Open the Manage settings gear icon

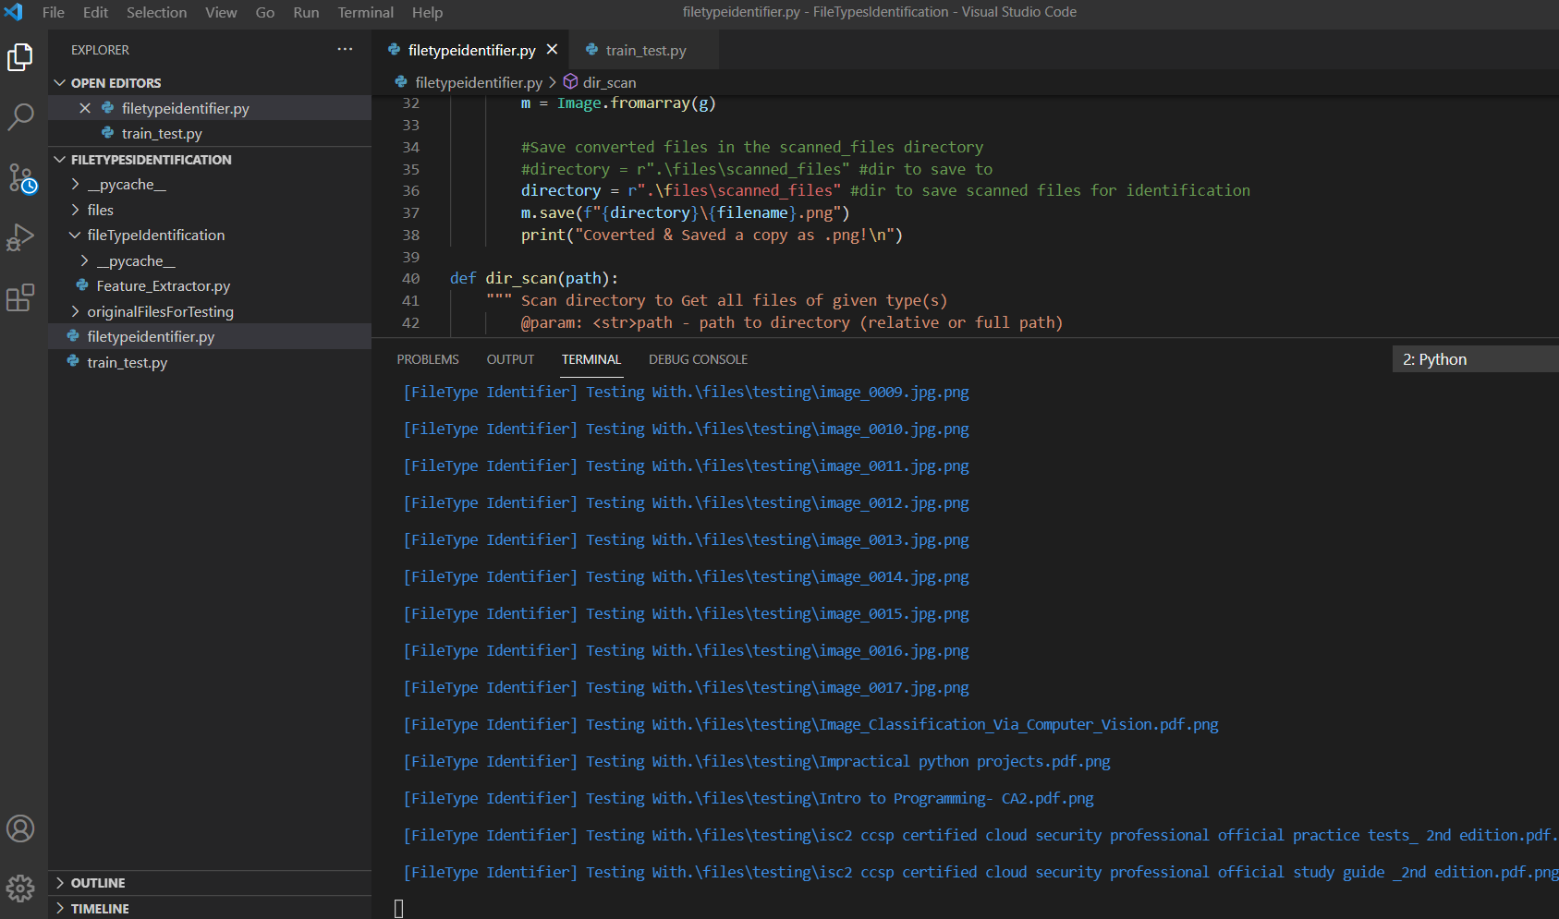[x=20, y=888]
